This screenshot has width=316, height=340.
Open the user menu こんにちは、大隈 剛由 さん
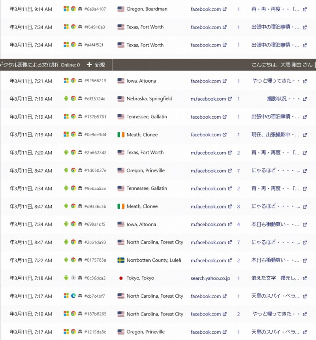pyautogui.click(x=282, y=65)
